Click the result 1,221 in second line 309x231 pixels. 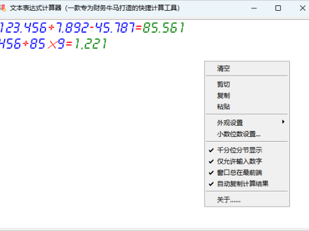[x=91, y=43]
